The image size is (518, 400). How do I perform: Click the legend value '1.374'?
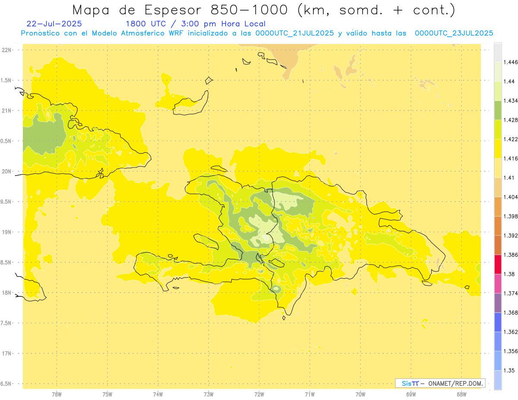click(x=510, y=293)
